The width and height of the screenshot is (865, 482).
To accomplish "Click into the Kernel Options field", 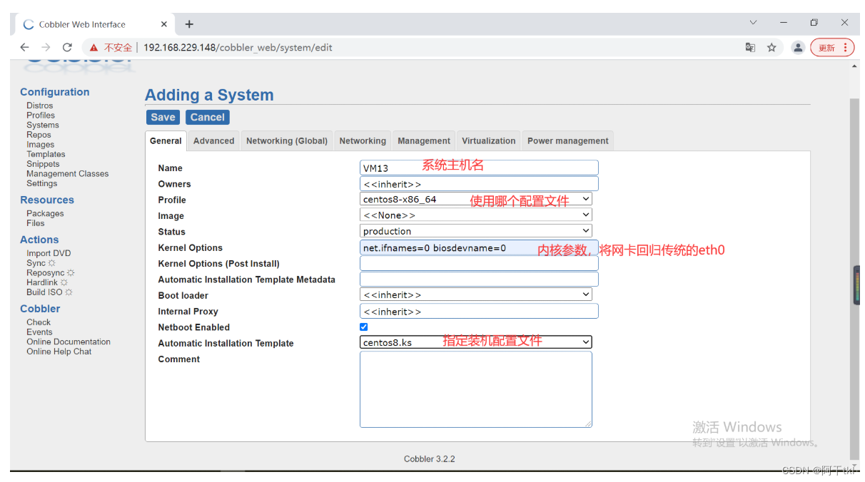I will pyautogui.click(x=479, y=247).
